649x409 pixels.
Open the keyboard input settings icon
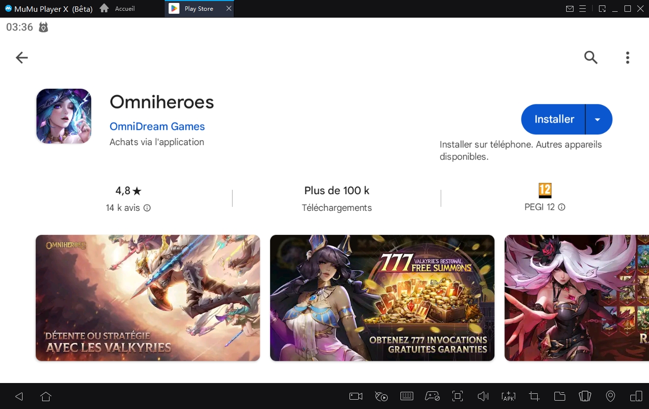click(407, 396)
